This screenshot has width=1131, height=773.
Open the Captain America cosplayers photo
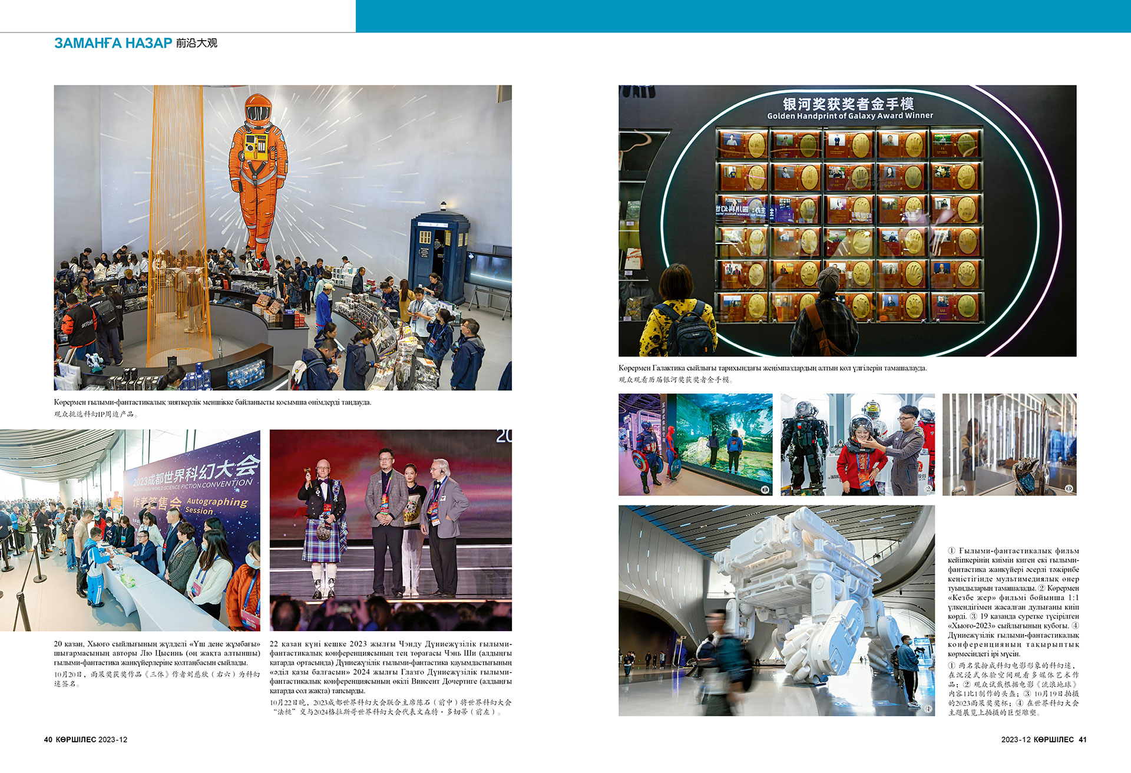695,444
